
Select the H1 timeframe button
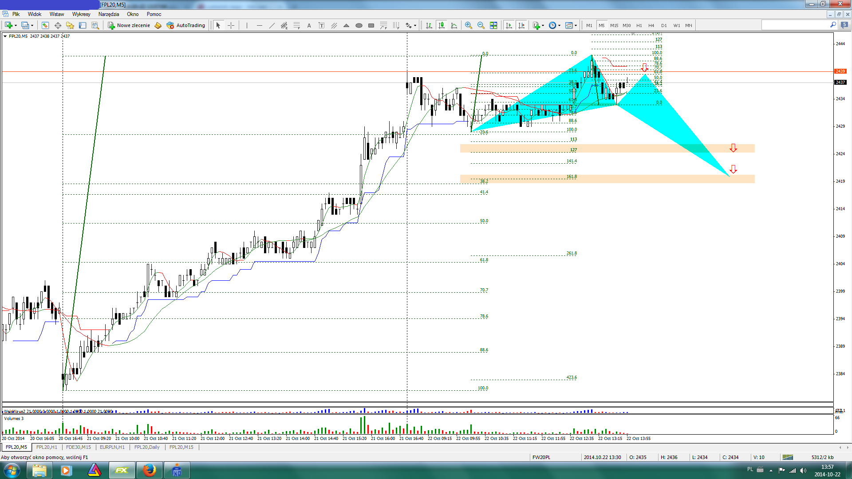[639, 25]
